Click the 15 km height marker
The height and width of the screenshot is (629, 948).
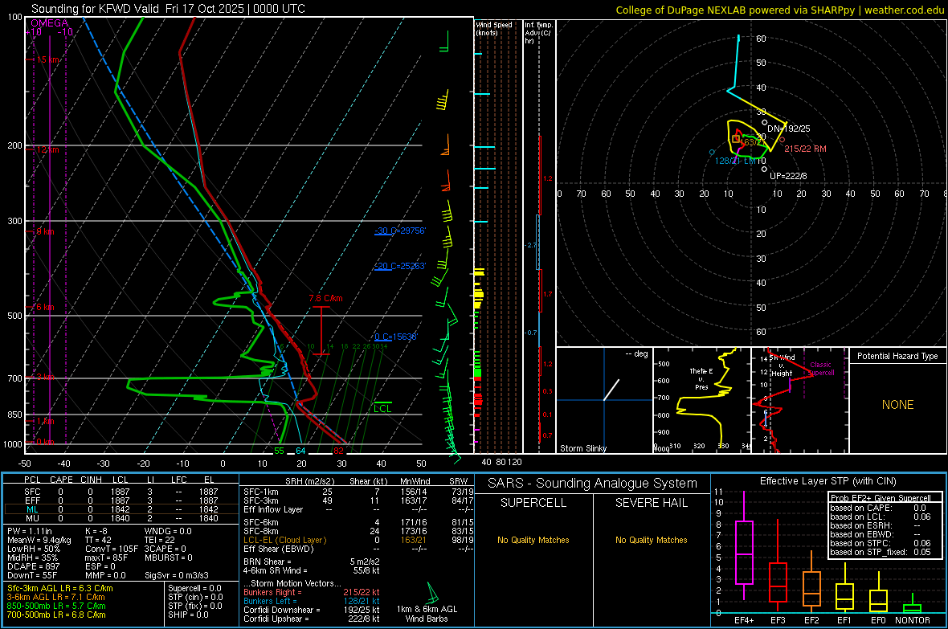[x=47, y=60]
